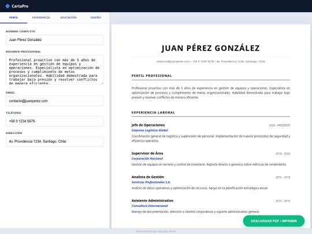Switch to the Educación tab
Image resolution: width=312 pixels, height=234 pixels.
[68, 17]
